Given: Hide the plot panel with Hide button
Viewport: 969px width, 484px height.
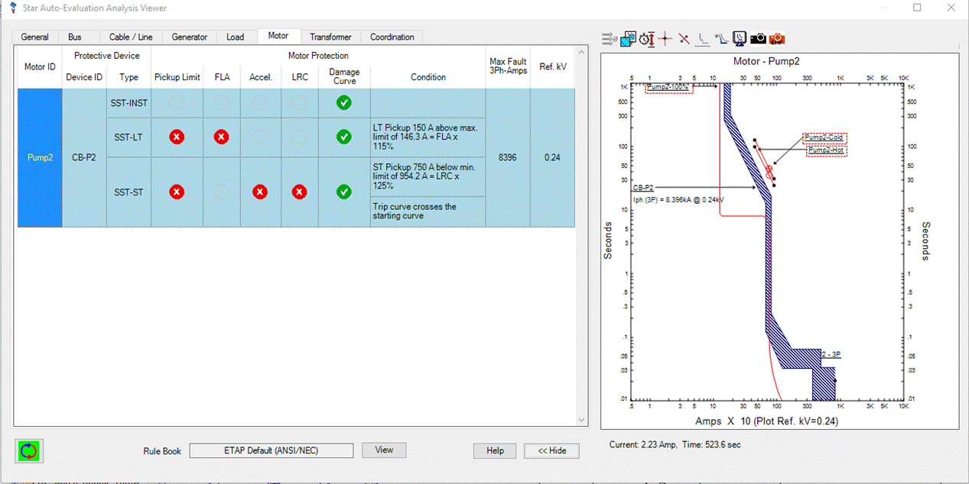Looking at the screenshot, I should [551, 450].
